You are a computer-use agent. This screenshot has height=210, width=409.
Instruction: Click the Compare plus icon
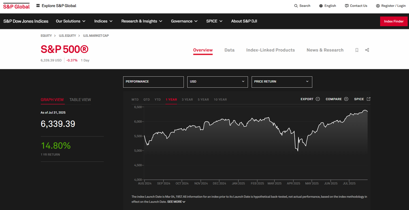346,99
